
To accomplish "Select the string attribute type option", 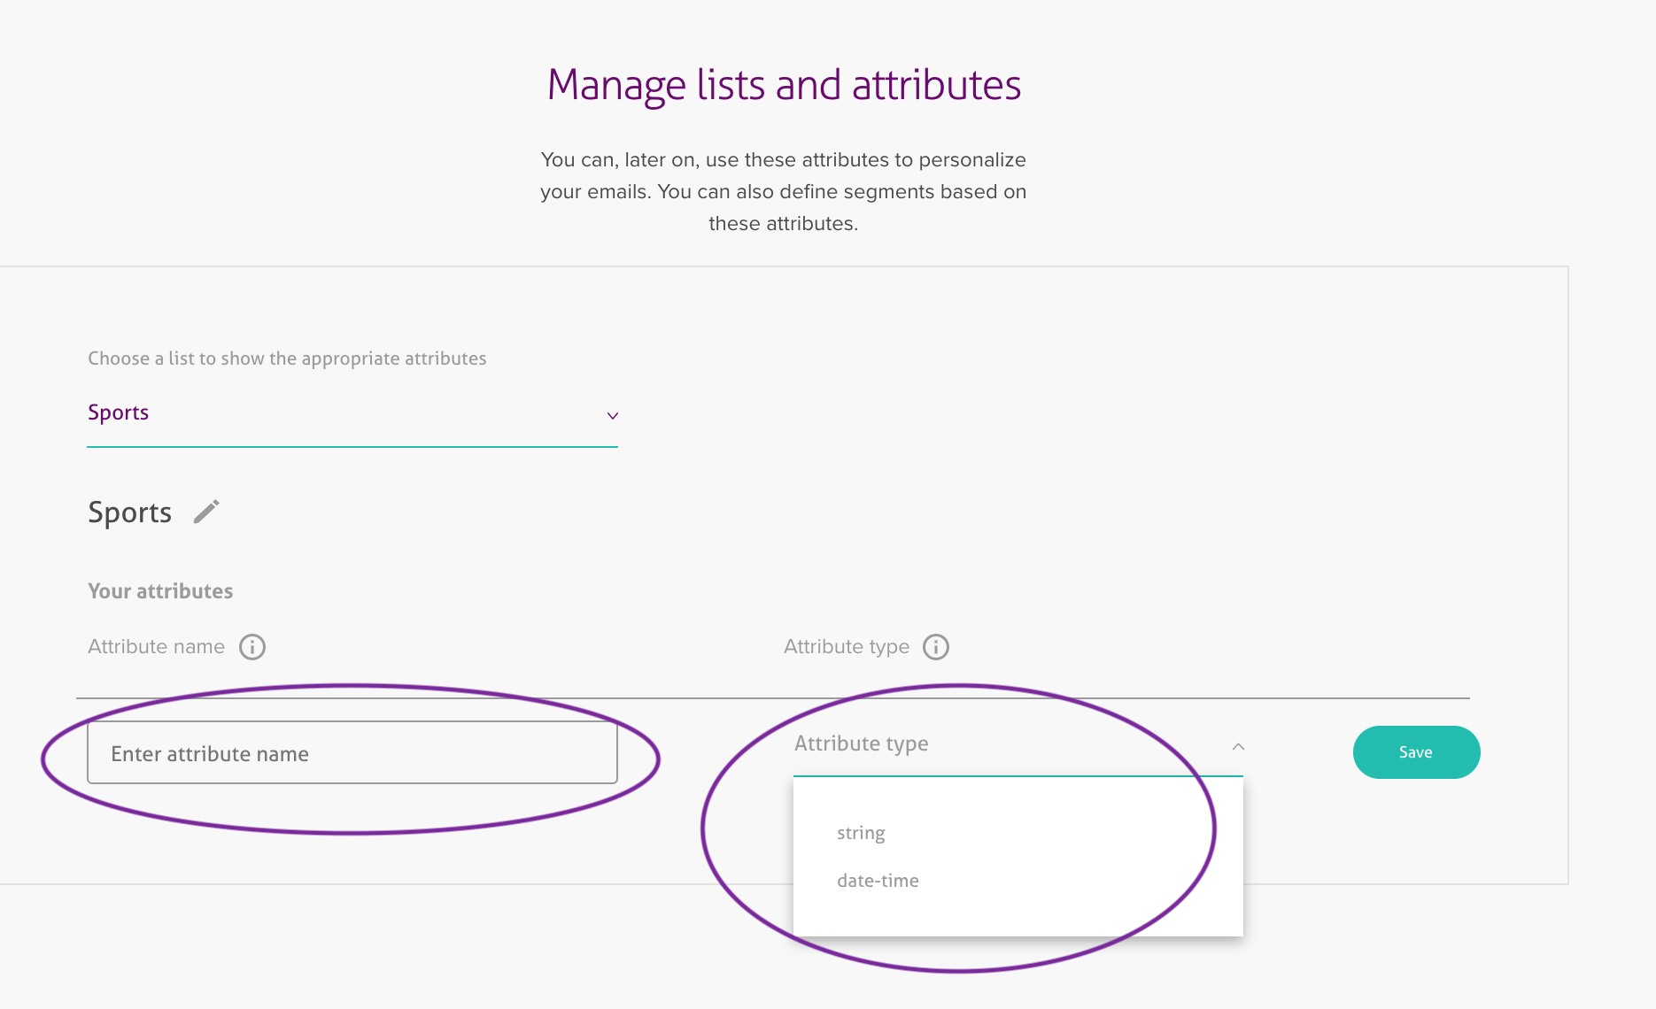I will click(861, 833).
